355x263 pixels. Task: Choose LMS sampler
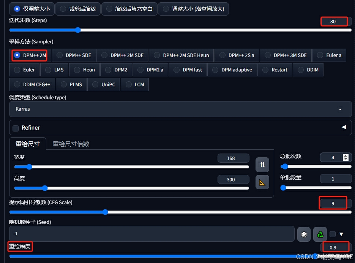[x=54, y=70]
